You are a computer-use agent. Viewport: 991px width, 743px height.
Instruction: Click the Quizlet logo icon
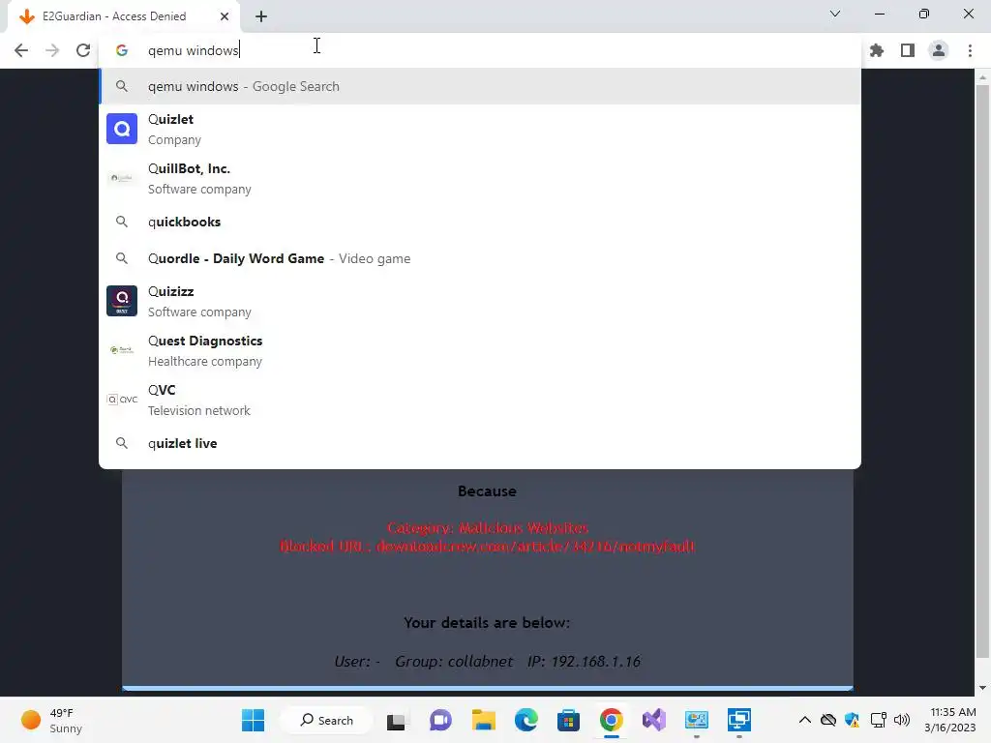122,129
